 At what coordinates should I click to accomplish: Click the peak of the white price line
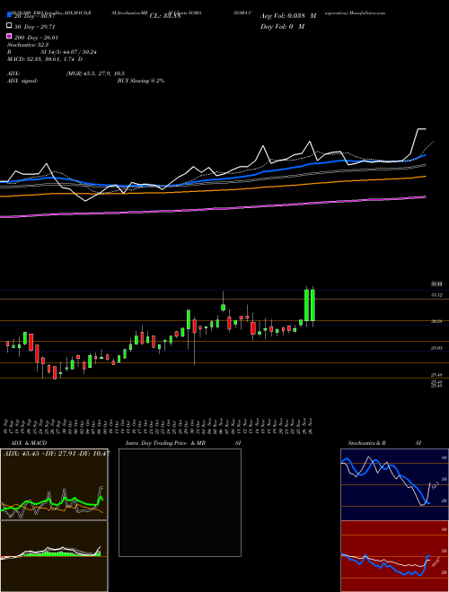(x=422, y=129)
